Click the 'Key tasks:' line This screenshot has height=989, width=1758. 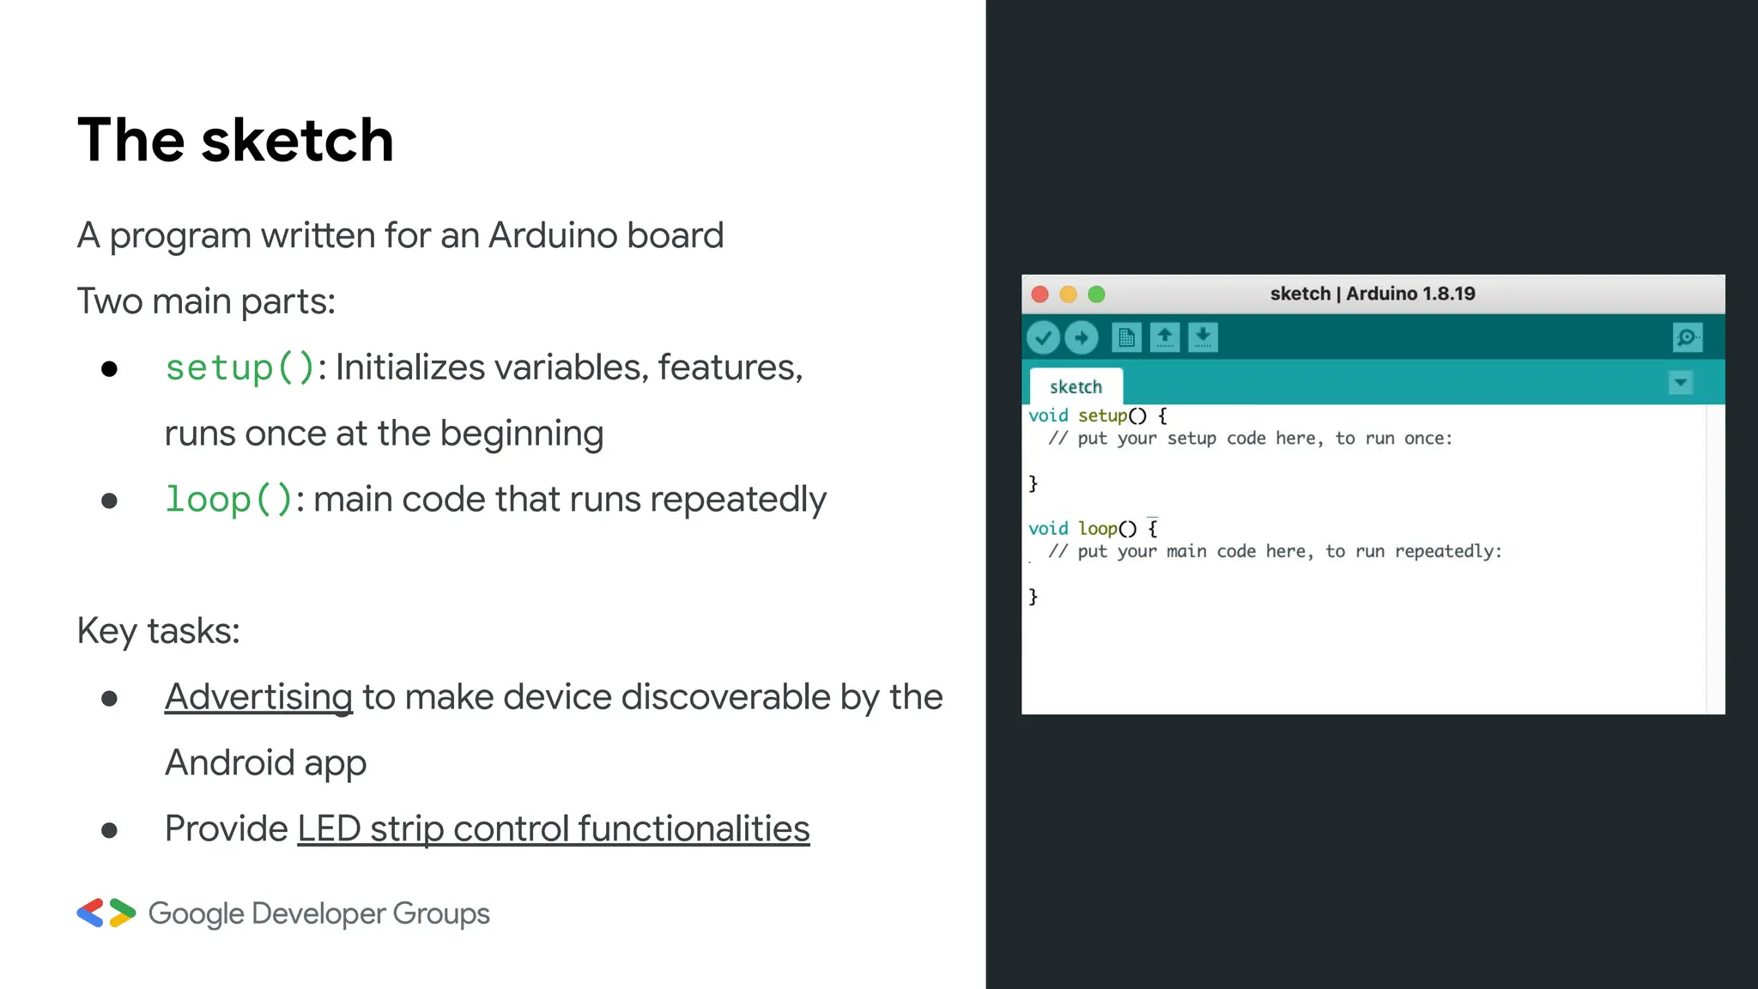159,631
